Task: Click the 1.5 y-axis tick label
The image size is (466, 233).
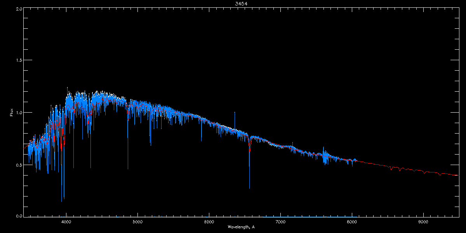Action: point(19,61)
